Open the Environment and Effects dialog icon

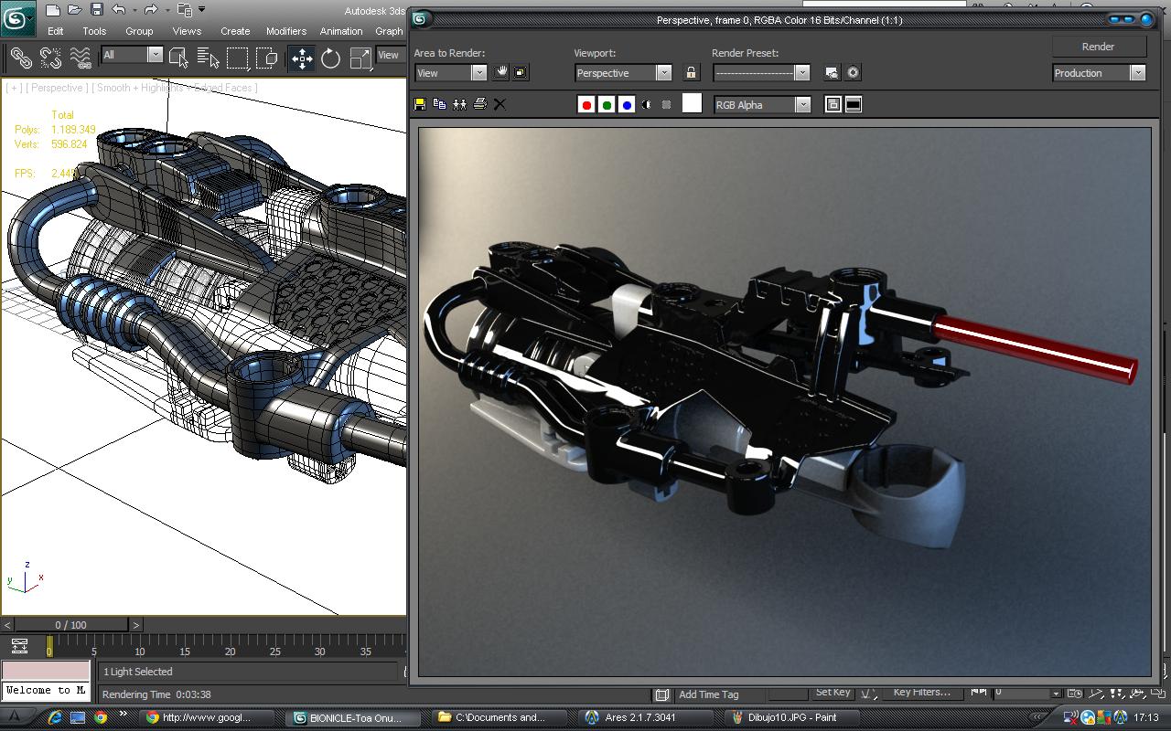pyautogui.click(x=853, y=72)
